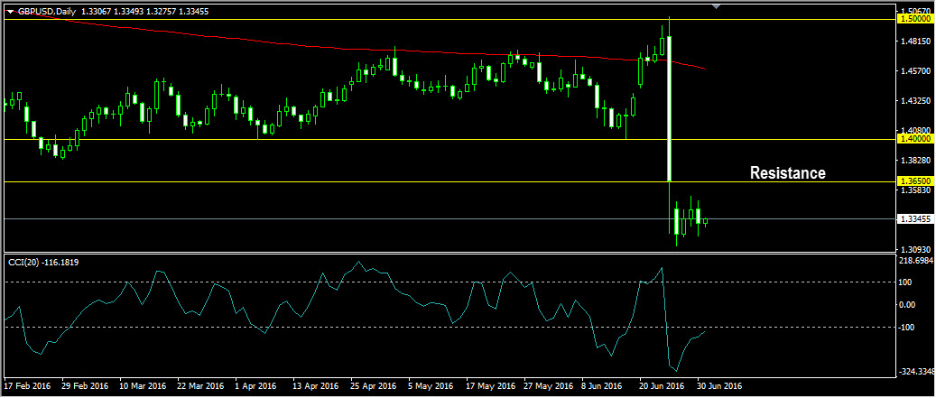Screen dimensions: 936x398
Task: Click the large white candle falling to 1.36500
Action: (x=669, y=108)
